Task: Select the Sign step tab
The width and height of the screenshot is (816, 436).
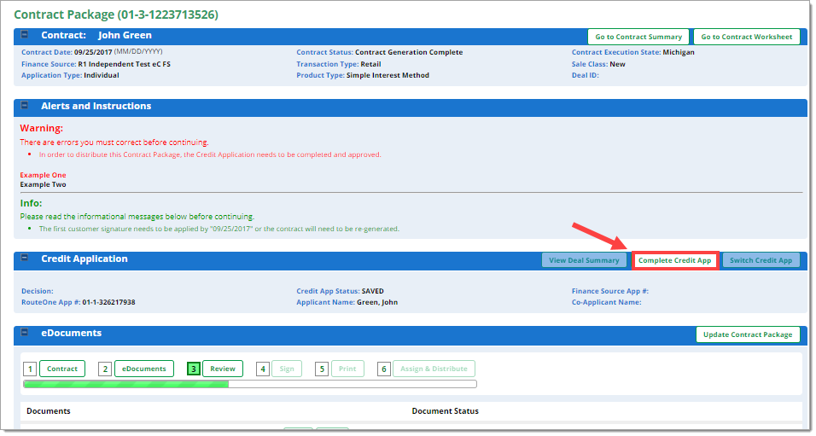Action: 286,369
